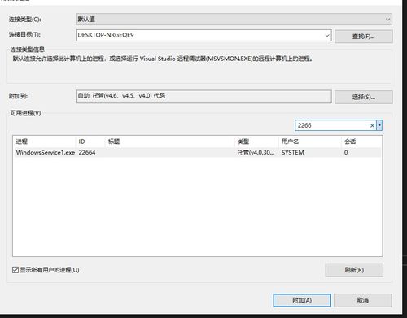This screenshot has width=407, height=318.
Task: Sort by the 进程 column header
Action: pyautogui.click(x=45, y=142)
